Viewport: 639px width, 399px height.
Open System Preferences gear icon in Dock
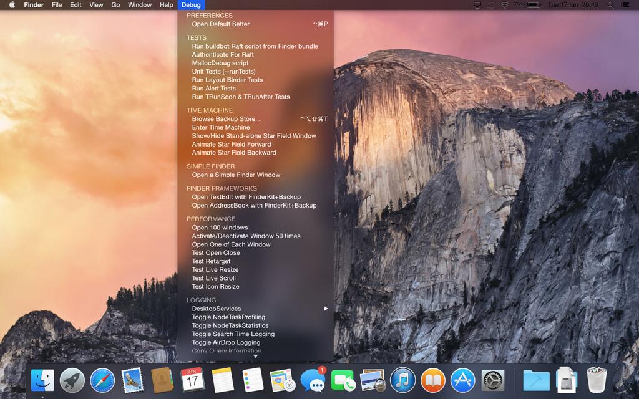coord(493,380)
